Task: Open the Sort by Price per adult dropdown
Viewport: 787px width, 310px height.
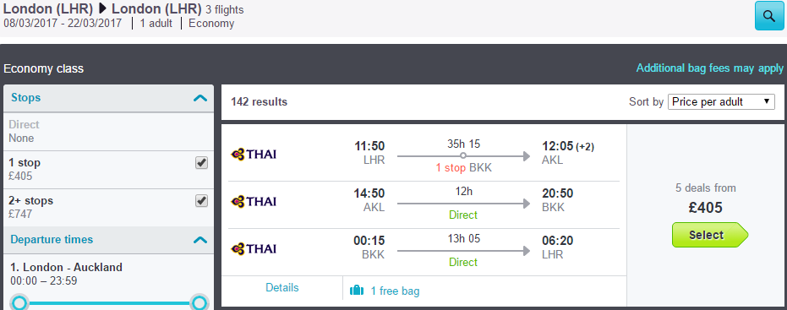Action: click(721, 102)
